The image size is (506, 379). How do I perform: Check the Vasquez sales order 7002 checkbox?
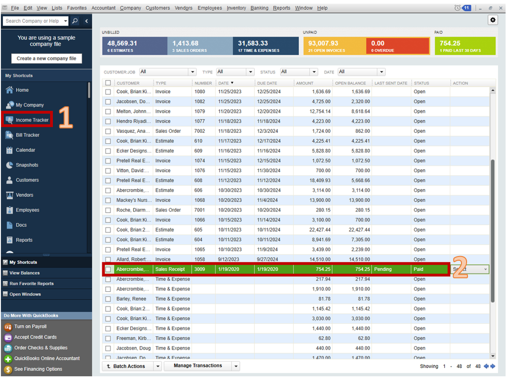(x=108, y=131)
